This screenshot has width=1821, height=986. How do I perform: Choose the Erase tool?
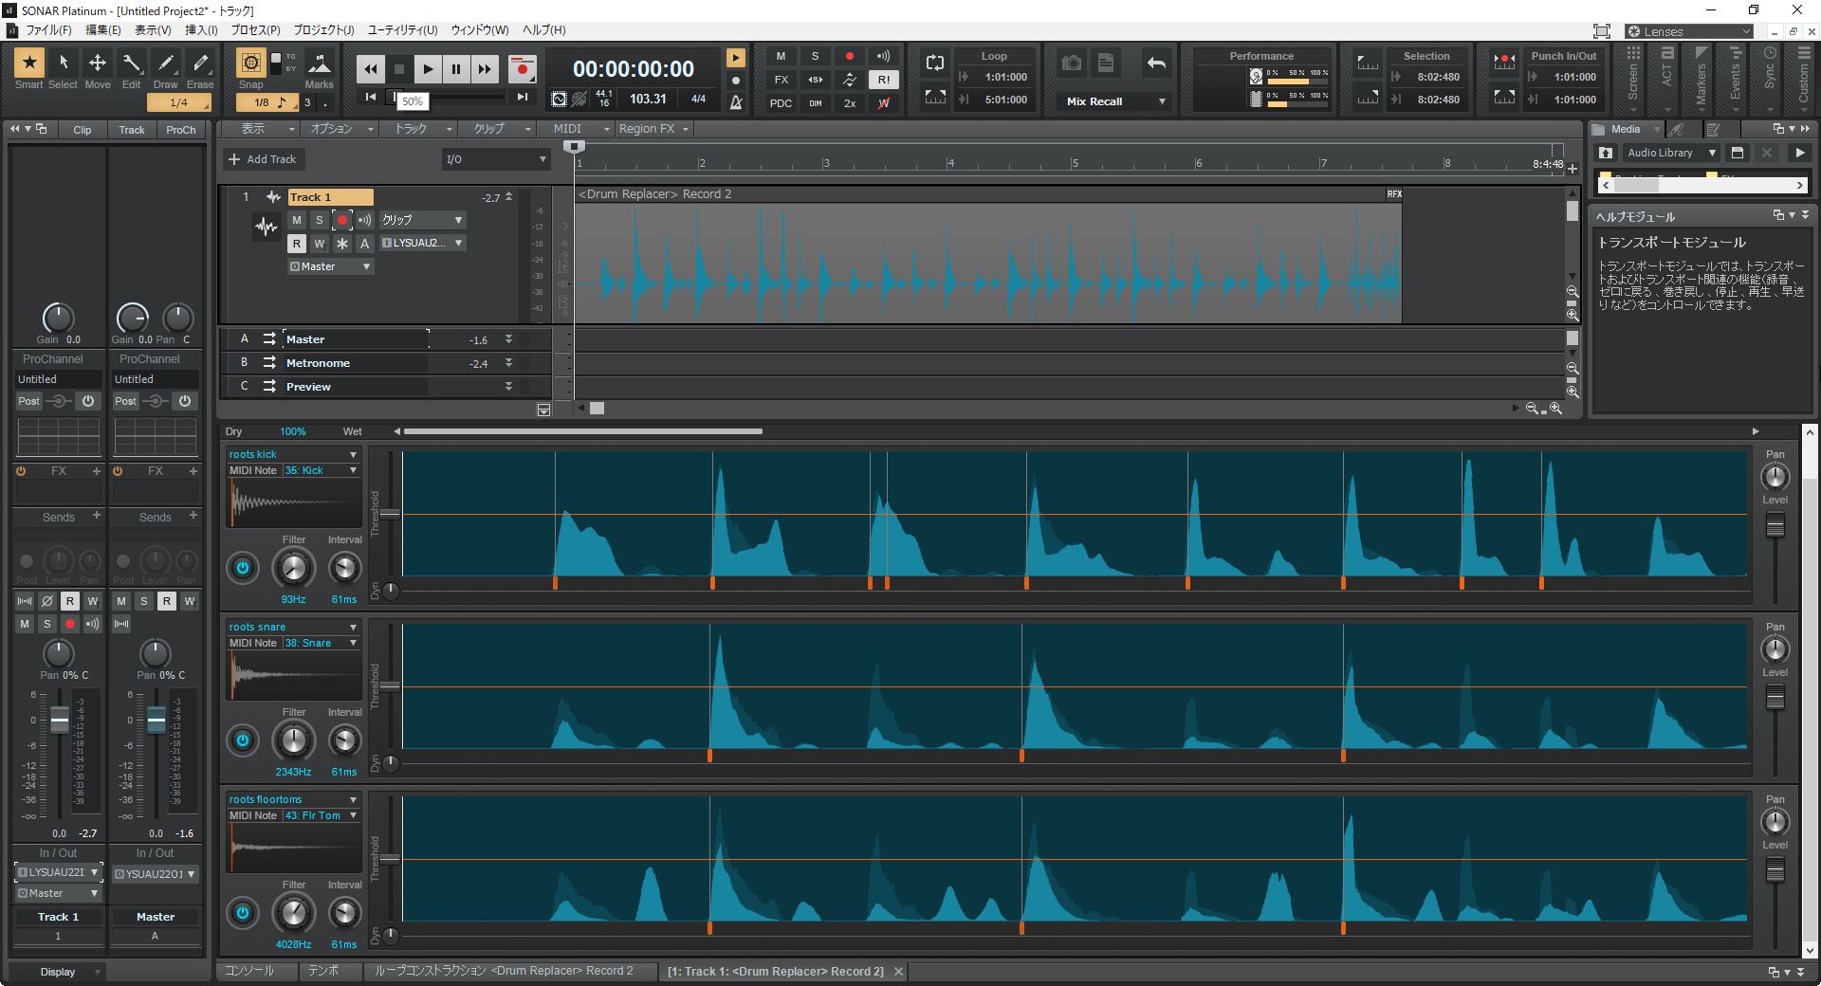pos(200,64)
